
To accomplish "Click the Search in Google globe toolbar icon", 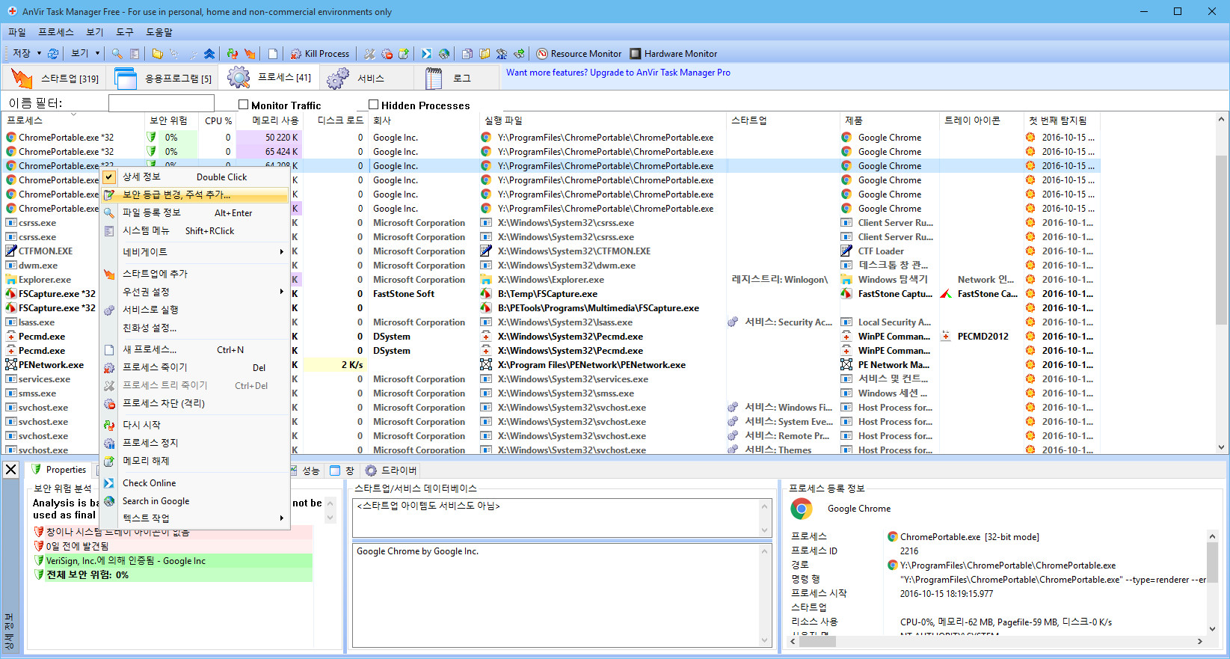I will [x=444, y=54].
